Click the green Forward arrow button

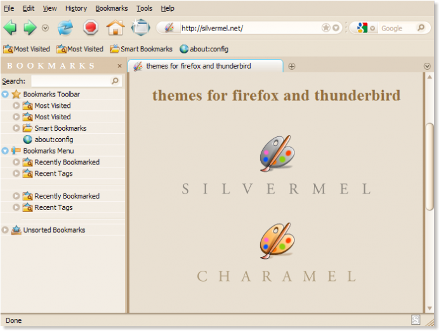click(x=30, y=28)
